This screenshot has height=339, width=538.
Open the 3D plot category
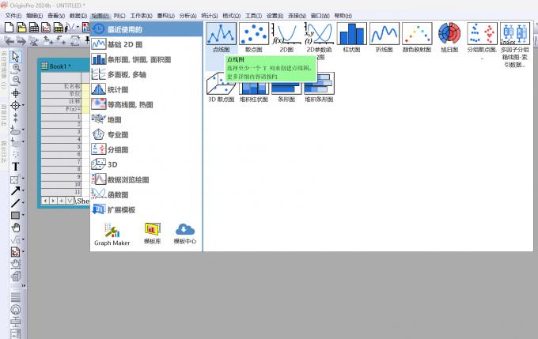coord(146,164)
